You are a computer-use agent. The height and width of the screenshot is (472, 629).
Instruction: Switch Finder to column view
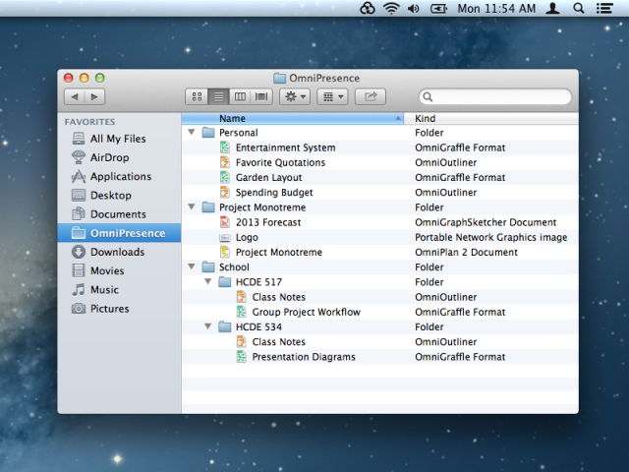[x=240, y=96]
